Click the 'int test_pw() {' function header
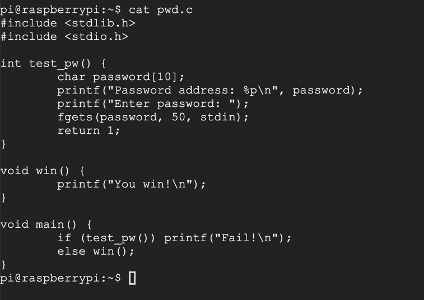Viewport: 424px width, 300px height. (53, 63)
